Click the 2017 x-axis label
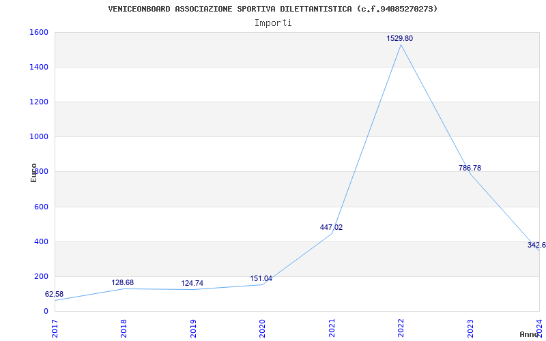Screen dimensions: 546x341 (55, 329)
